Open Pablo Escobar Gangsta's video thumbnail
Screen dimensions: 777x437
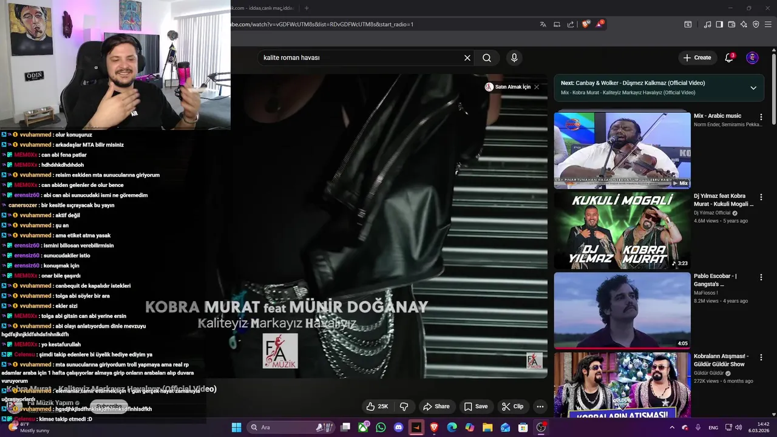pos(622,311)
